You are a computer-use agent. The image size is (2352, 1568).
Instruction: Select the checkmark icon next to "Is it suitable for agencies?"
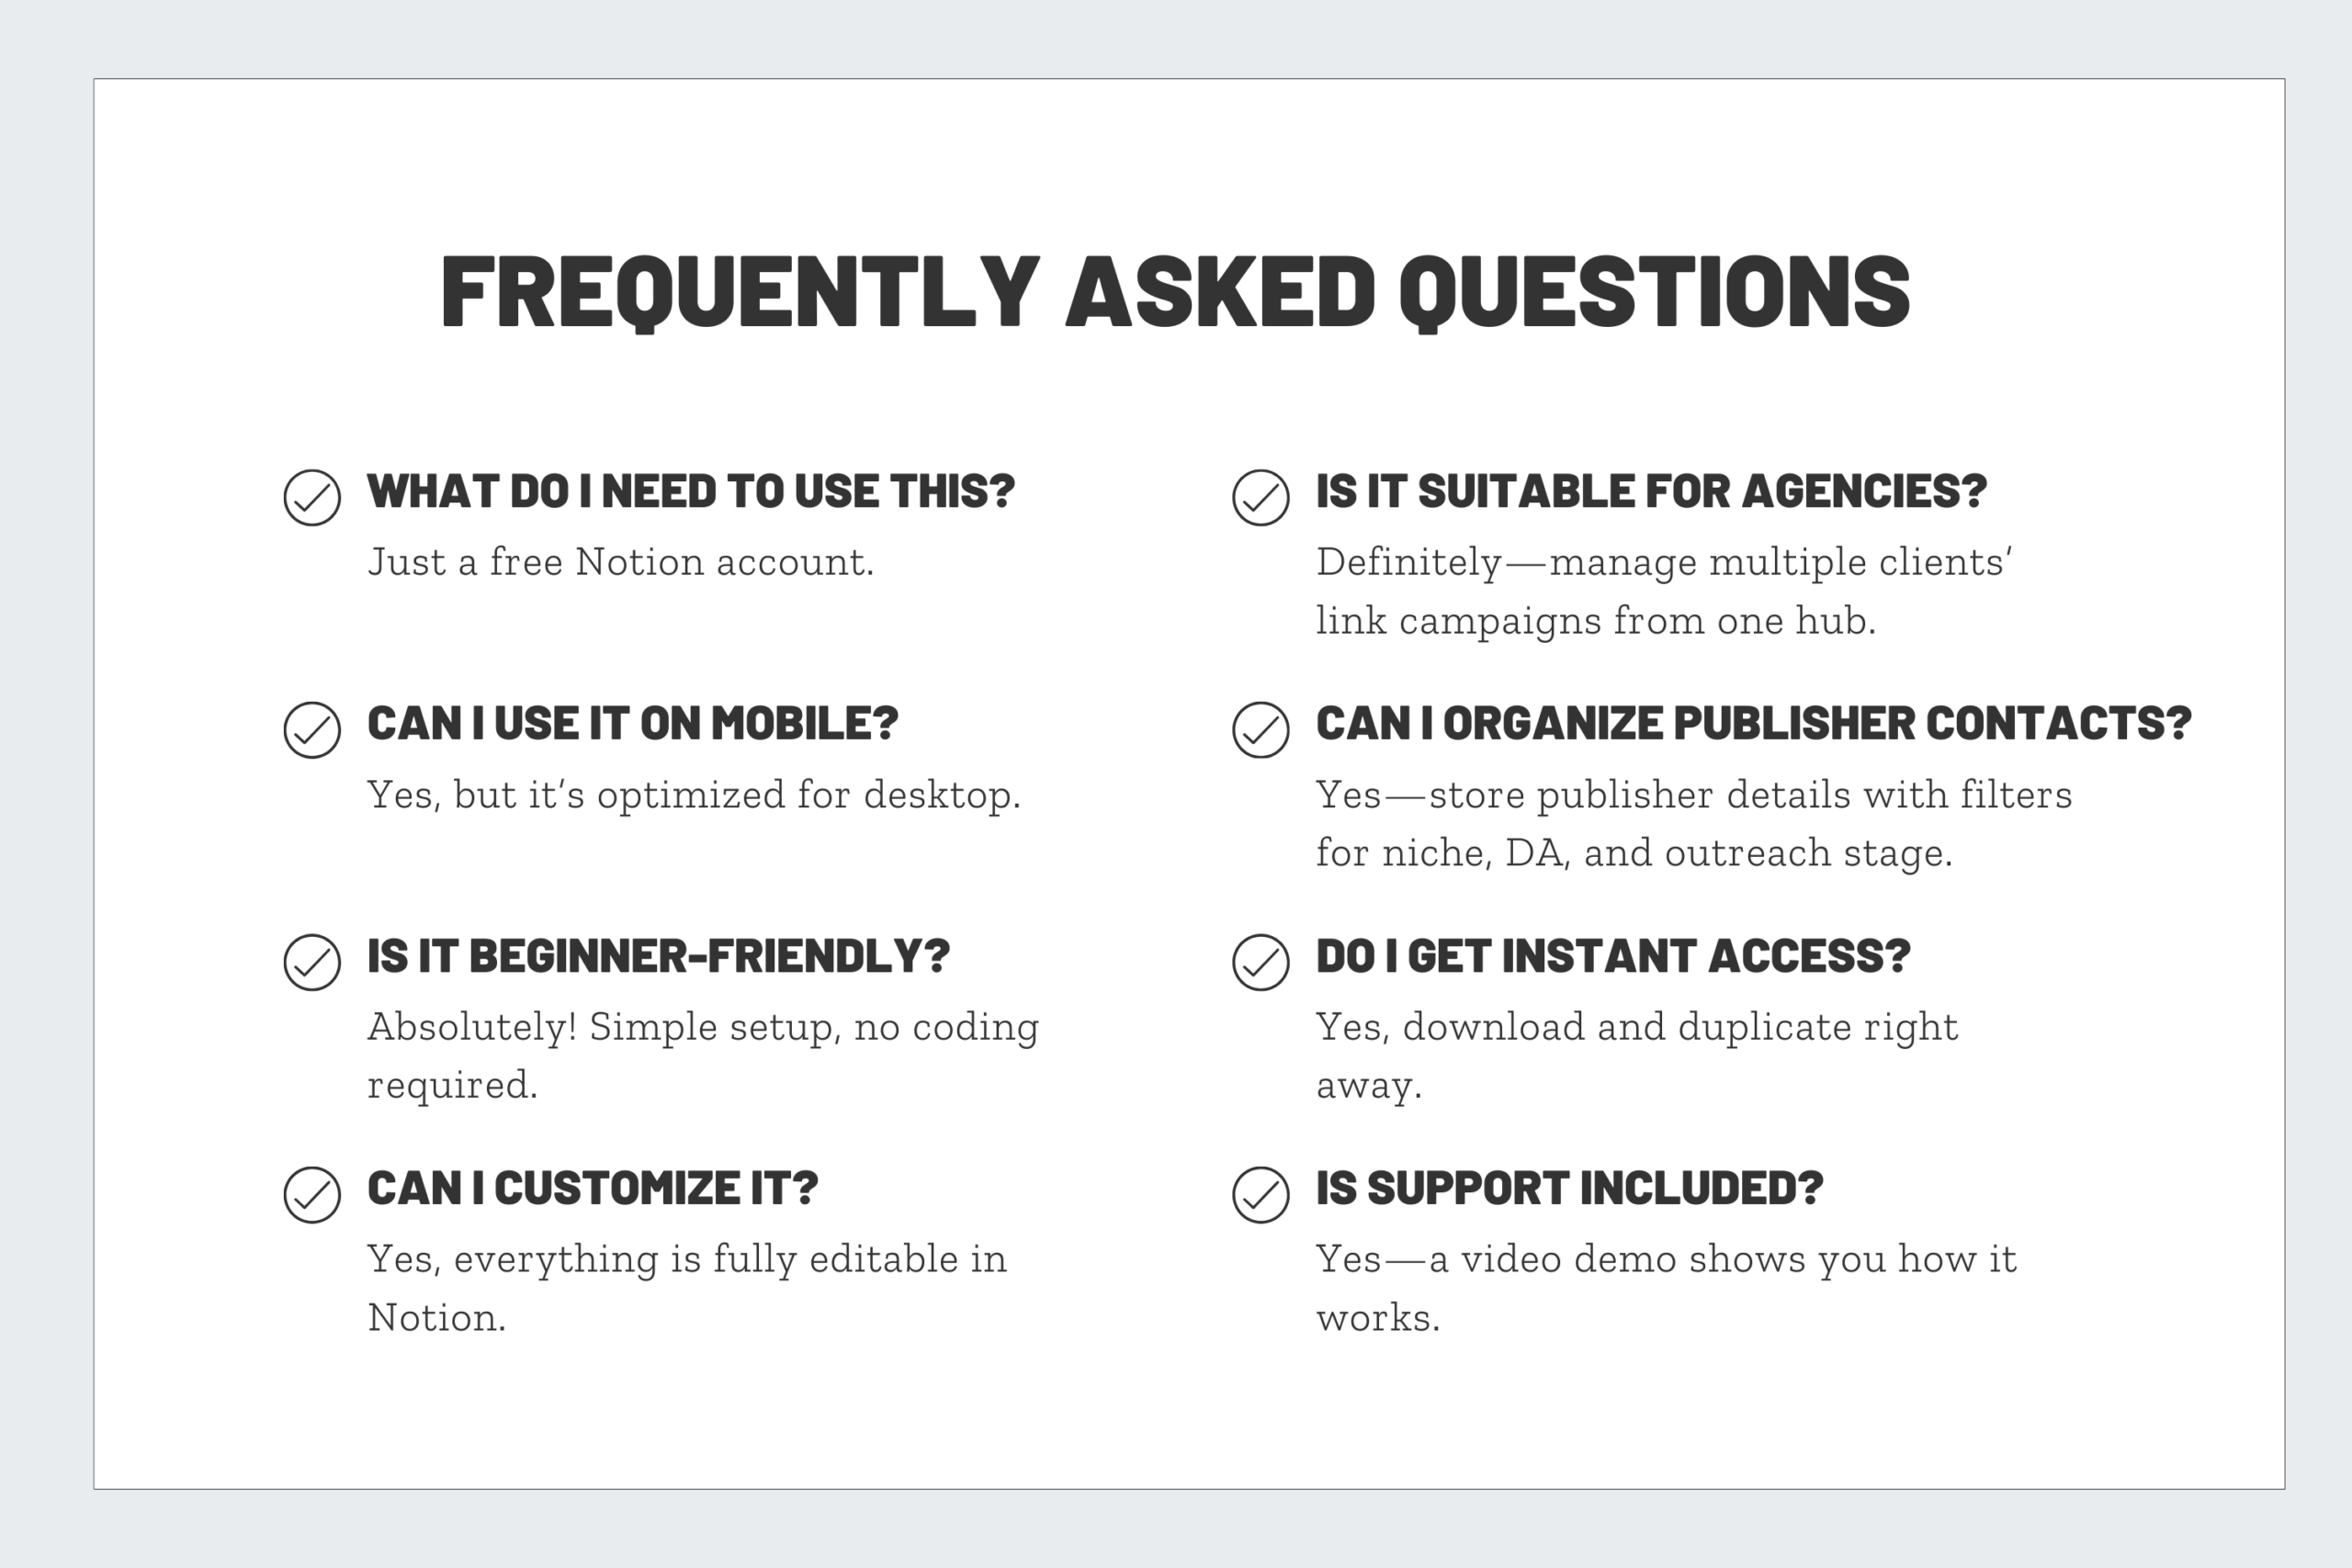[x=1260, y=497]
